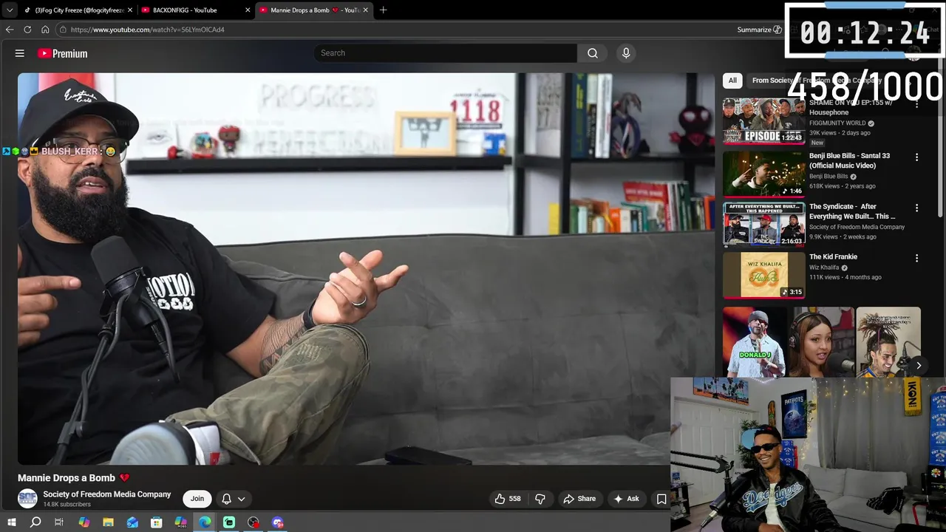Viewport: 946px width, 532px height.
Task: Open OBS Studio from taskbar
Action: click(x=253, y=522)
